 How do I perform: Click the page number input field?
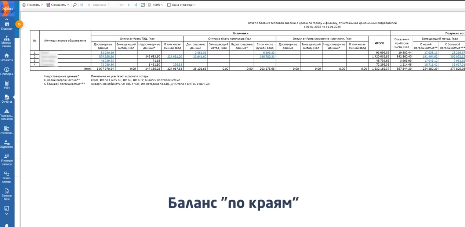click(112, 5)
